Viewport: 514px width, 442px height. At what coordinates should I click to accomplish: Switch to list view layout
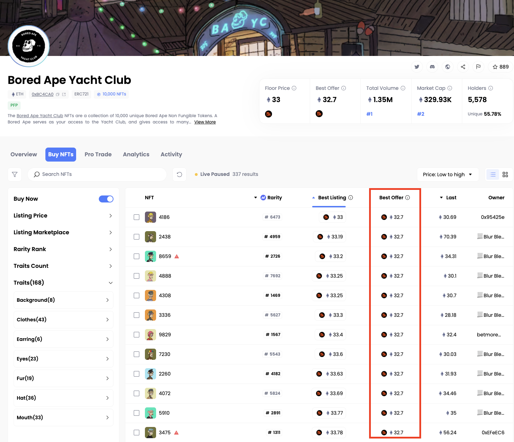coord(493,174)
